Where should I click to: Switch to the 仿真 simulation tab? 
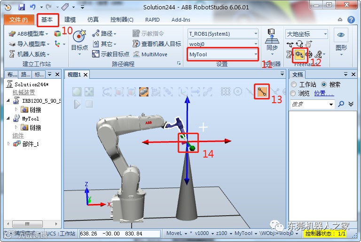93,20
